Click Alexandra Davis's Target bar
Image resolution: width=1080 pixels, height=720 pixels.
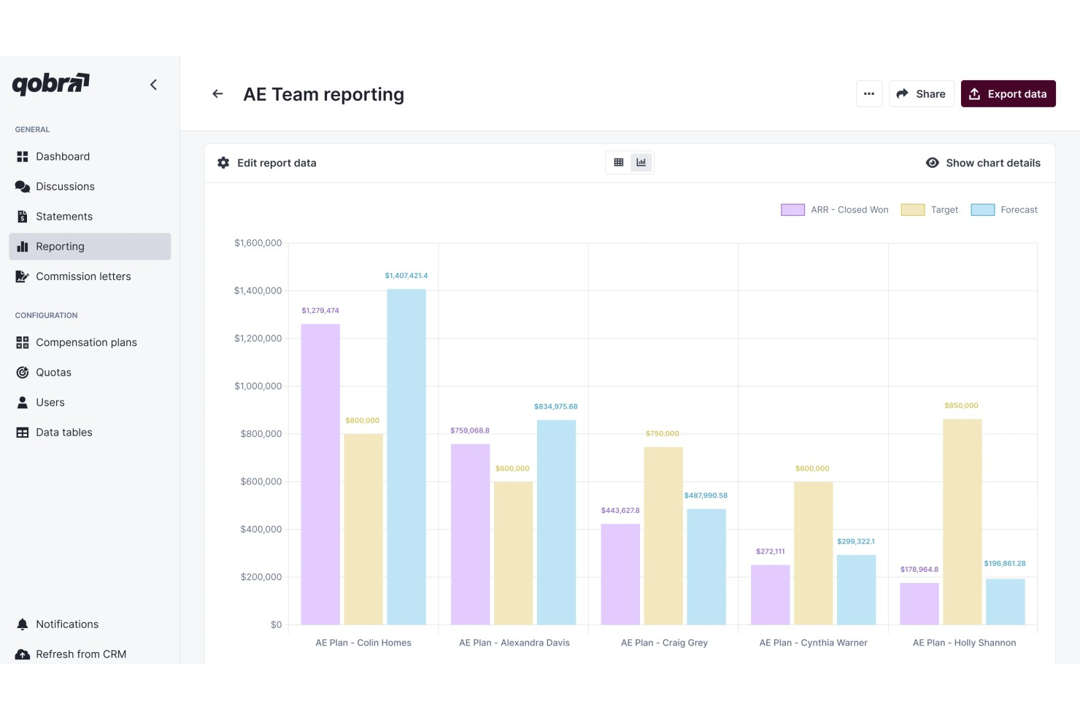513,553
